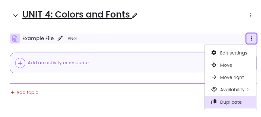Click the Availability eye icon
Screen dimensions: 261x117
pyautogui.click(x=214, y=90)
